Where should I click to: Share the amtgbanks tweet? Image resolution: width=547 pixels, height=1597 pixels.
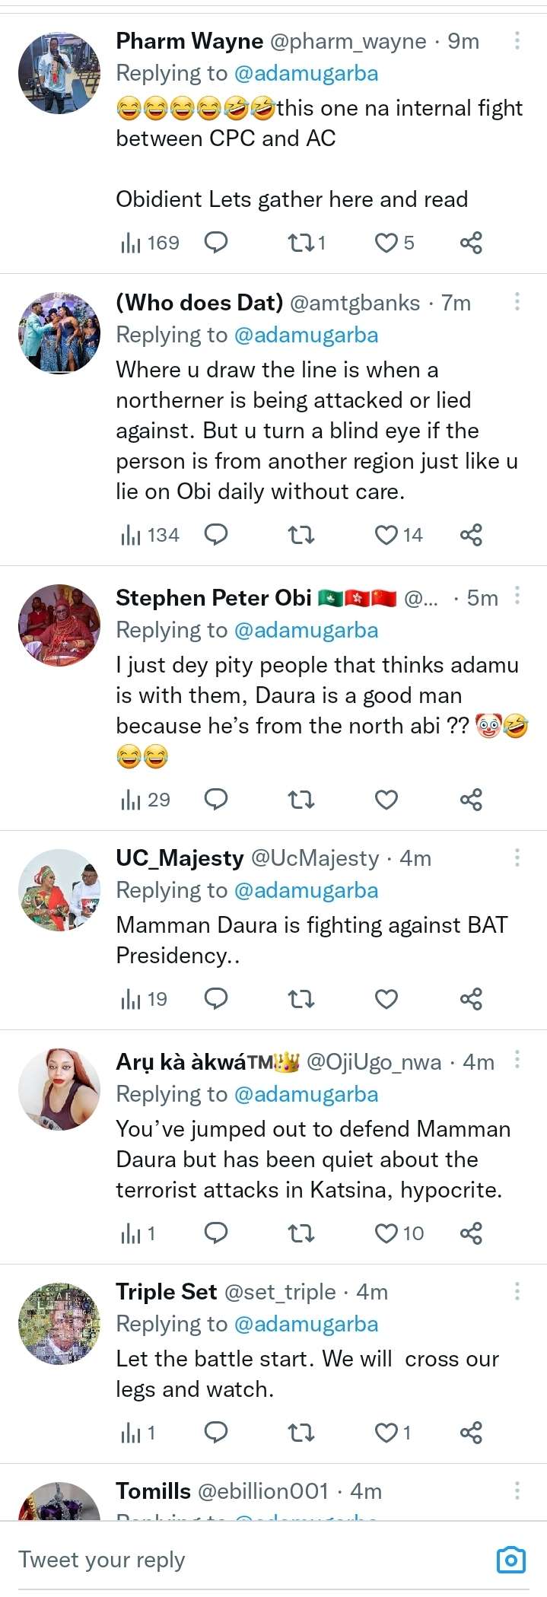(471, 535)
